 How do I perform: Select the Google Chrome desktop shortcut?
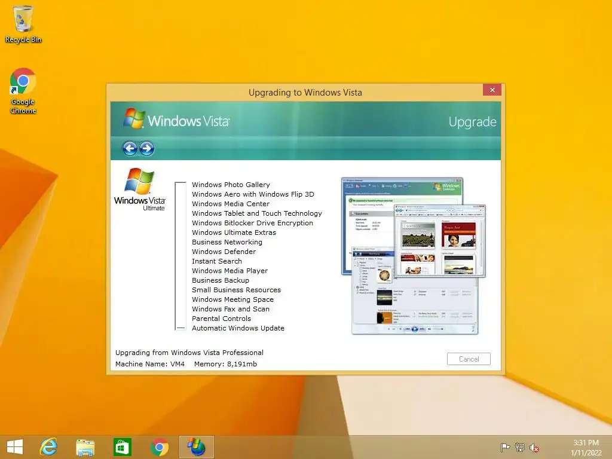click(x=23, y=91)
